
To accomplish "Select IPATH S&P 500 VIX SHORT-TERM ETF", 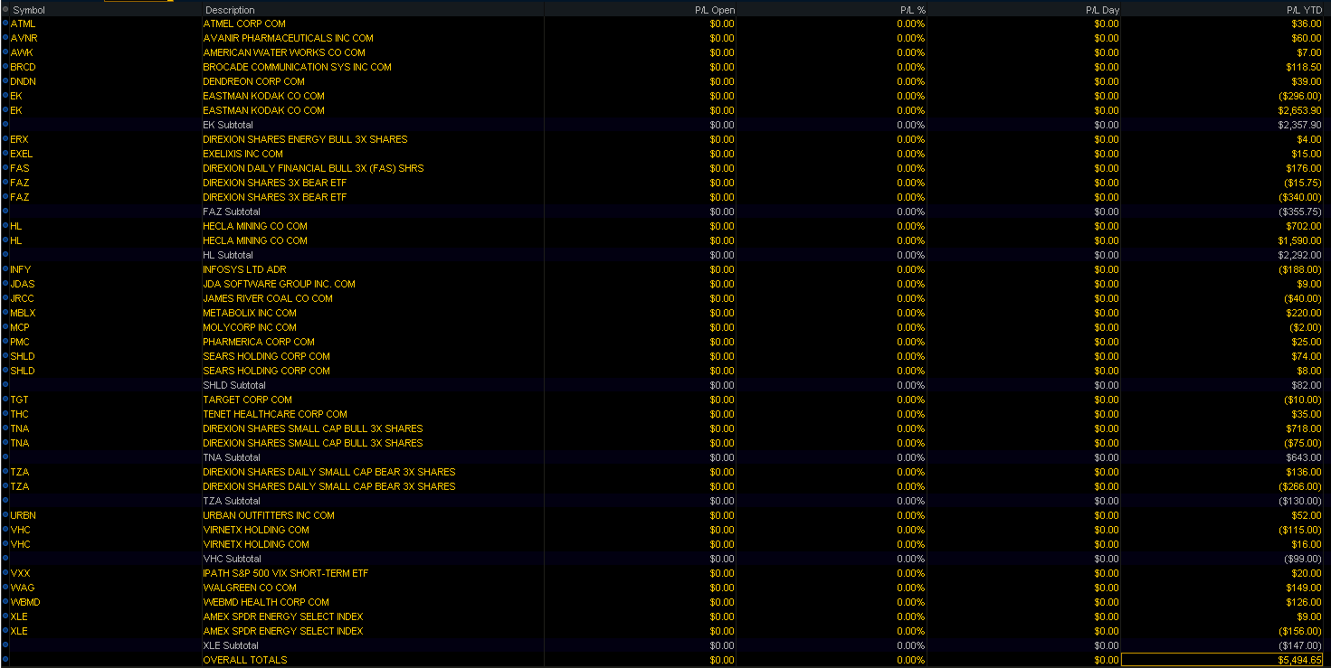I will point(286,573).
